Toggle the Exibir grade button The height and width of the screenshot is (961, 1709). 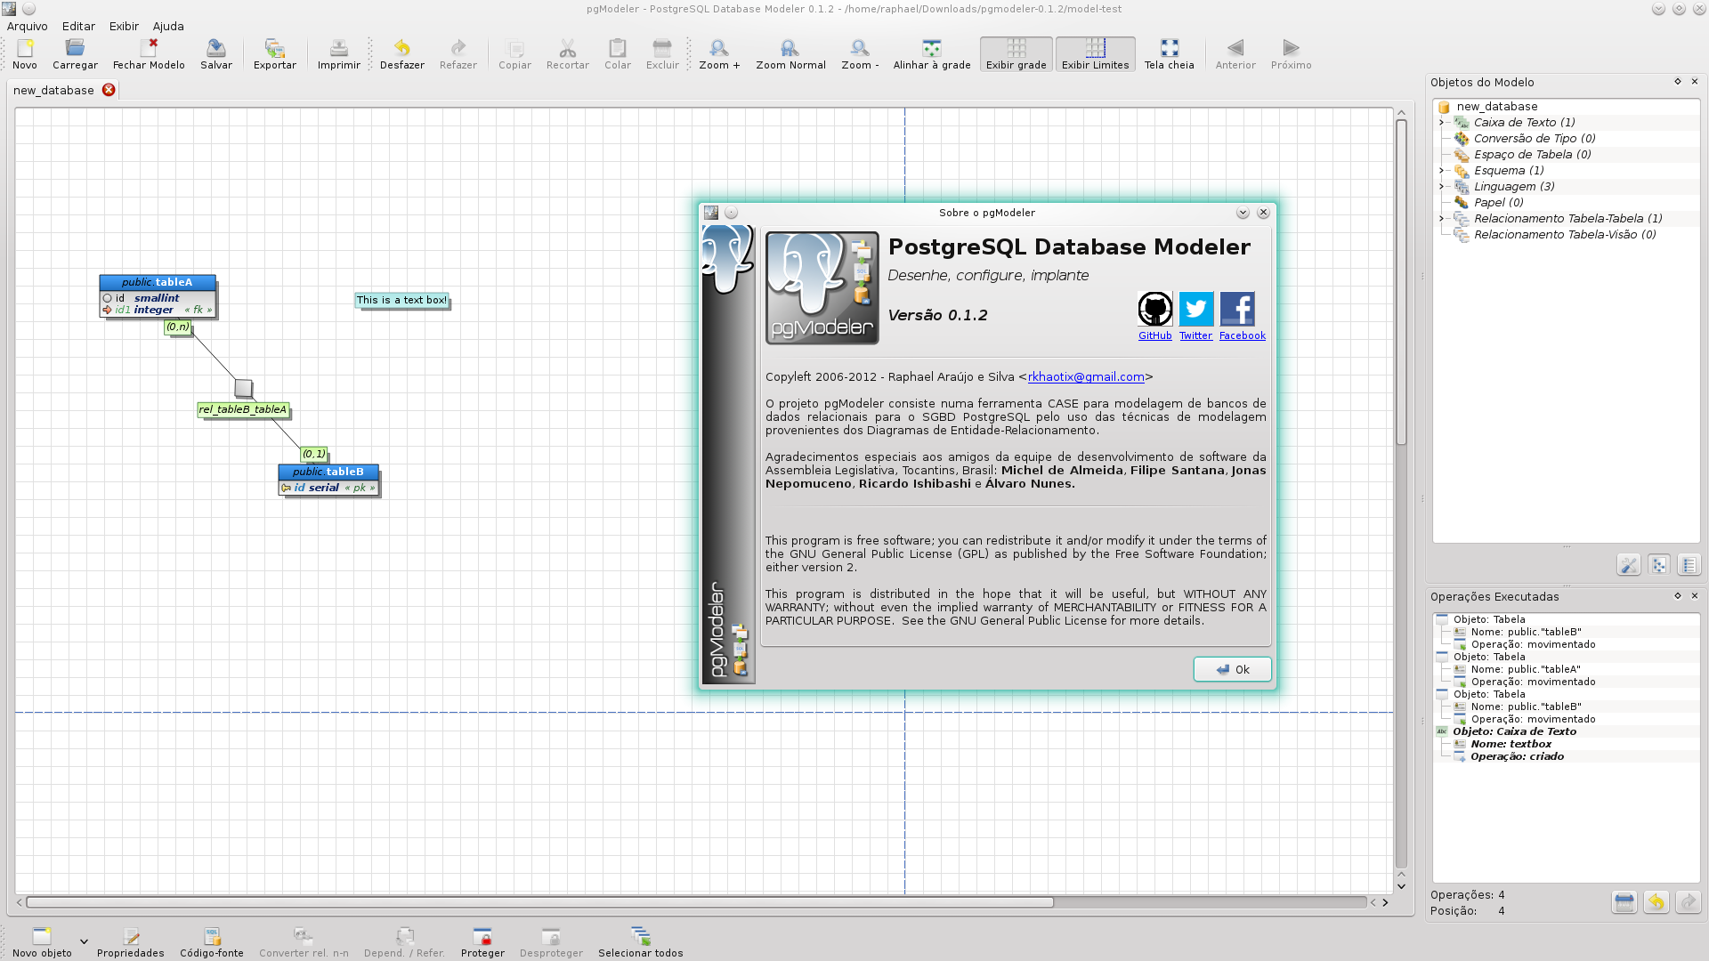pyautogui.click(x=1016, y=54)
